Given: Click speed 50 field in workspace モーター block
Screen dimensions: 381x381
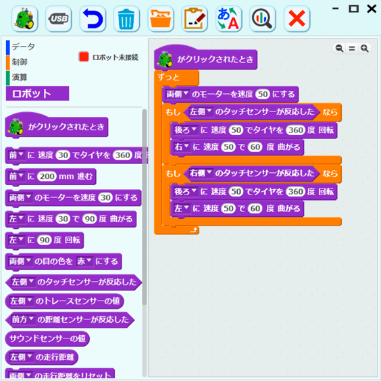Looking at the screenshot, I should point(263,94).
